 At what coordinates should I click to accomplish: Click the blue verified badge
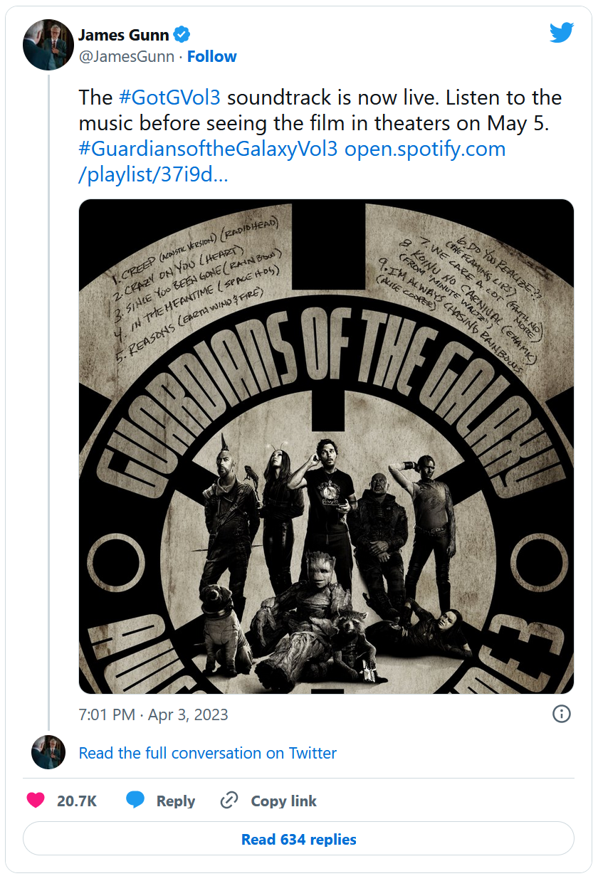click(x=182, y=34)
